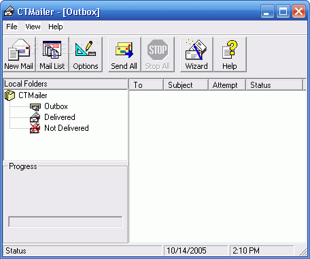Sort by the To column header
310x259 pixels.
point(146,85)
